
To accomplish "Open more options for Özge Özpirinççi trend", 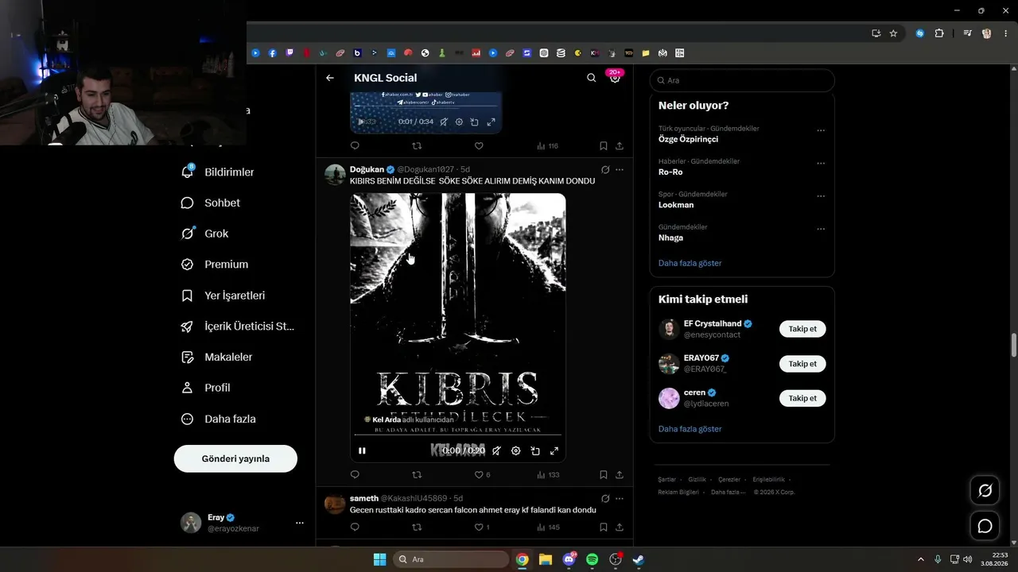I will [821, 131].
